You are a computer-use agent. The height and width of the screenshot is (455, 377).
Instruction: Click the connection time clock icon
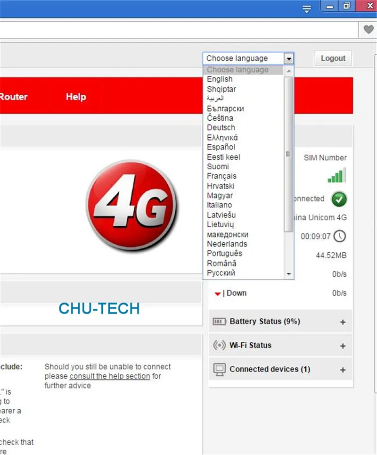coord(340,236)
